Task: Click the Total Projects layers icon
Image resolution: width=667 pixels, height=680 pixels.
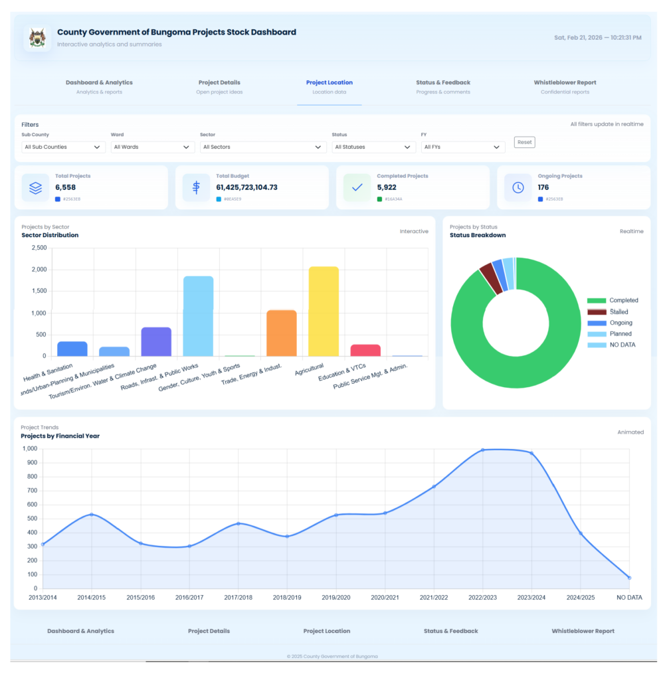Action: coord(35,188)
